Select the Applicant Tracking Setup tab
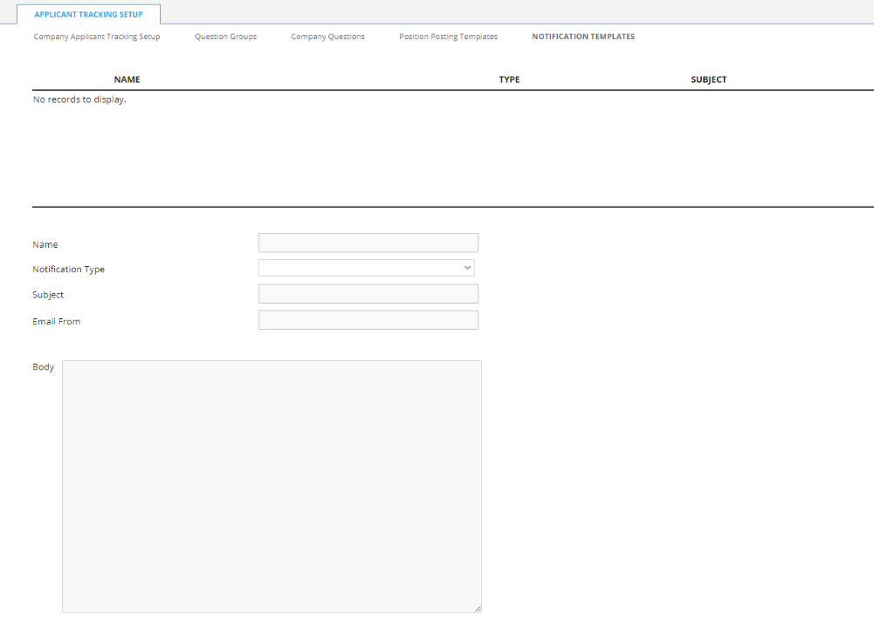The width and height of the screenshot is (874, 628). 89,15
